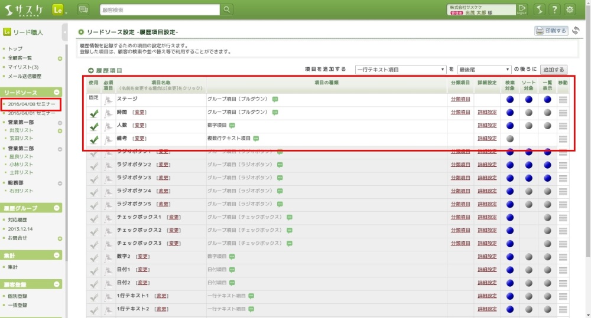Toggle the use checkmark for 時間 row
The image size is (591, 318).
pyautogui.click(x=93, y=112)
